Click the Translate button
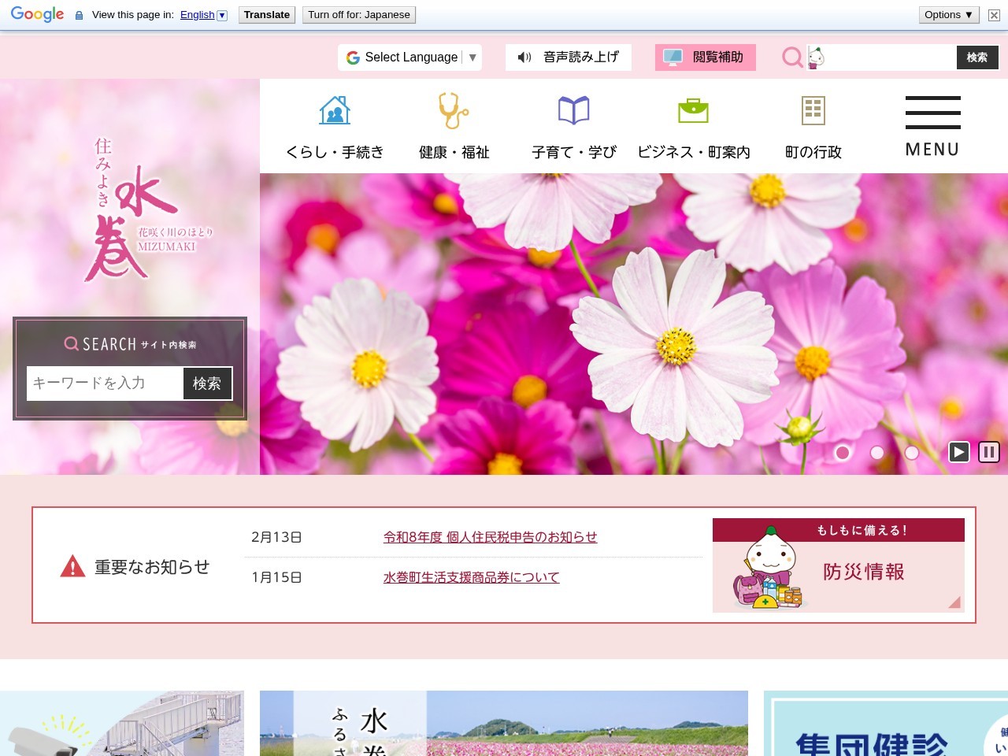 pyautogui.click(x=267, y=15)
